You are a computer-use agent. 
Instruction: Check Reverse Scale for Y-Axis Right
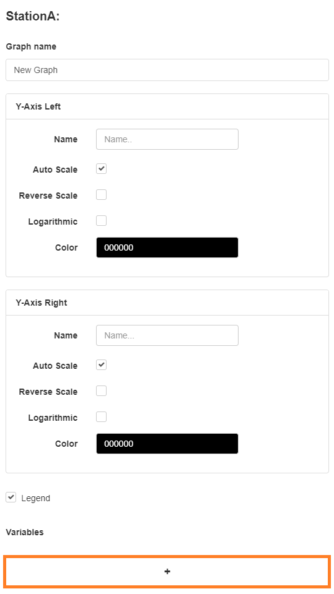[x=102, y=391]
